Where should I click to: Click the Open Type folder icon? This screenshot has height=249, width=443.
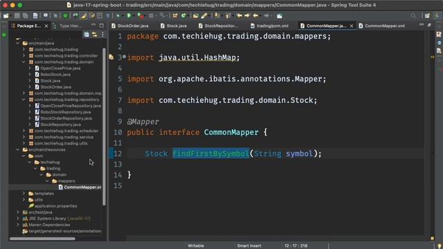[195, 16]
